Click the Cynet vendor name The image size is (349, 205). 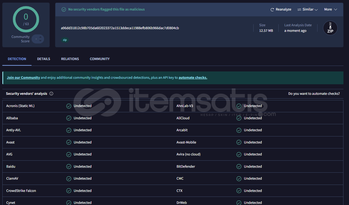(x=11, y=203)
